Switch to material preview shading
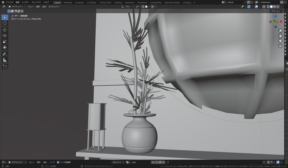 coord(274,7)
